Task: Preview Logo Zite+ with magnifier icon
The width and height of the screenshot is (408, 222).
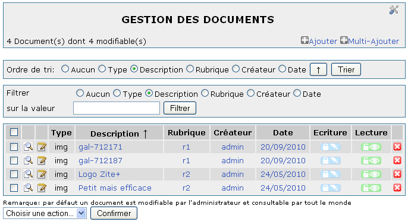Action: pos(28,175)
